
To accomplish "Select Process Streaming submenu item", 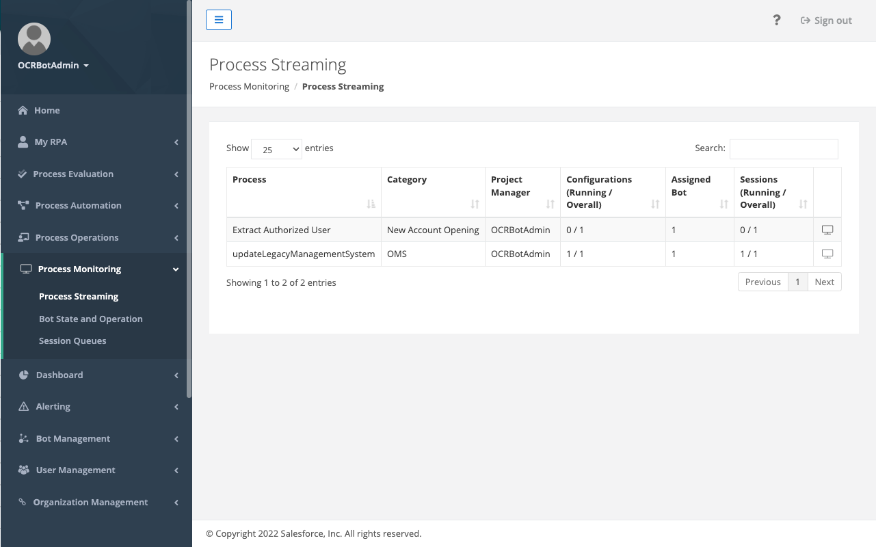I will pos(79,296).
